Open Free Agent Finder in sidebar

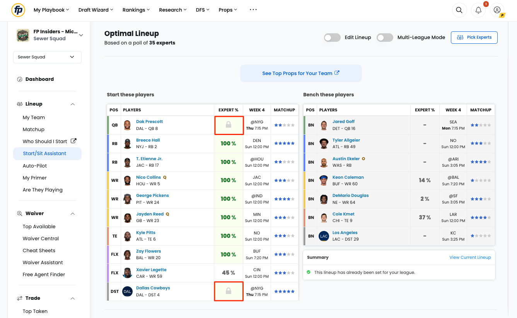point(44,275)
